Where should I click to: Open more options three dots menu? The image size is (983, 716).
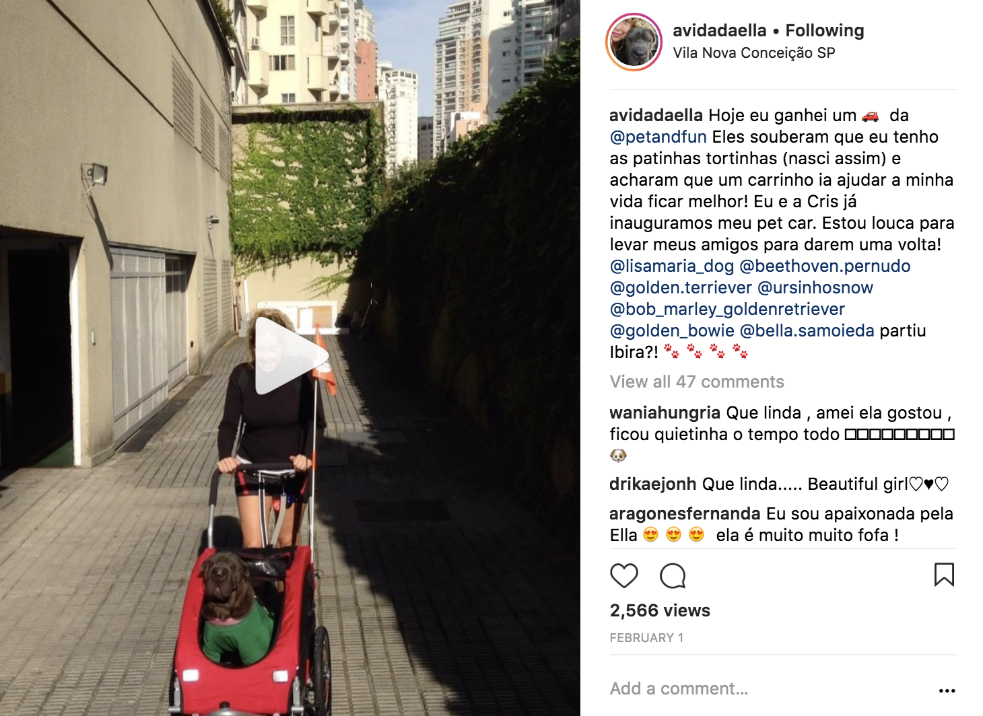[x=947, y=690]
